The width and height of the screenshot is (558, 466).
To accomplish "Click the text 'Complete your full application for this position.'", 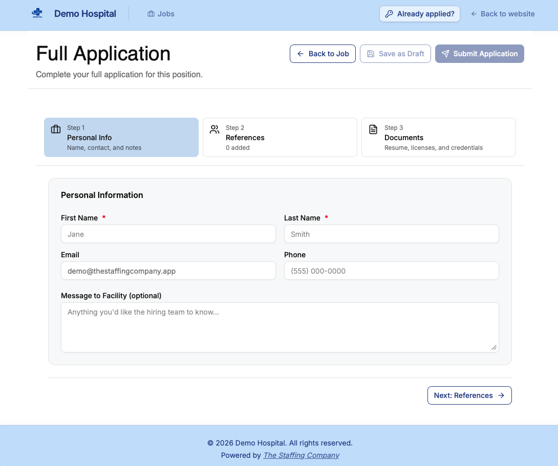I will (119, 74).
